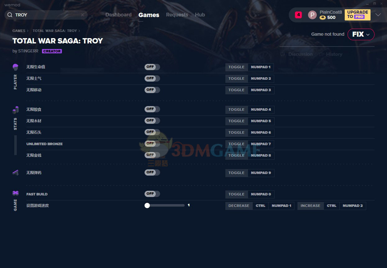Click the search magnifier icon
387x268 pixels.
10,15
